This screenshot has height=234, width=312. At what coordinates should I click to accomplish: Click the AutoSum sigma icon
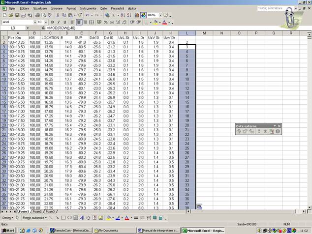coord(113,15)
